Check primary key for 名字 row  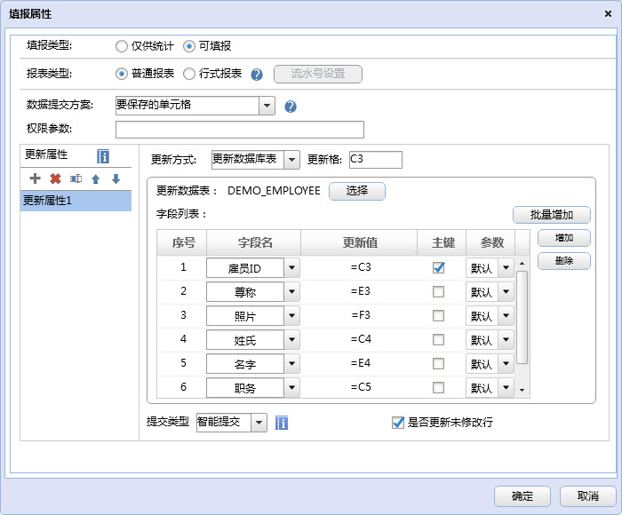(438, 363)
